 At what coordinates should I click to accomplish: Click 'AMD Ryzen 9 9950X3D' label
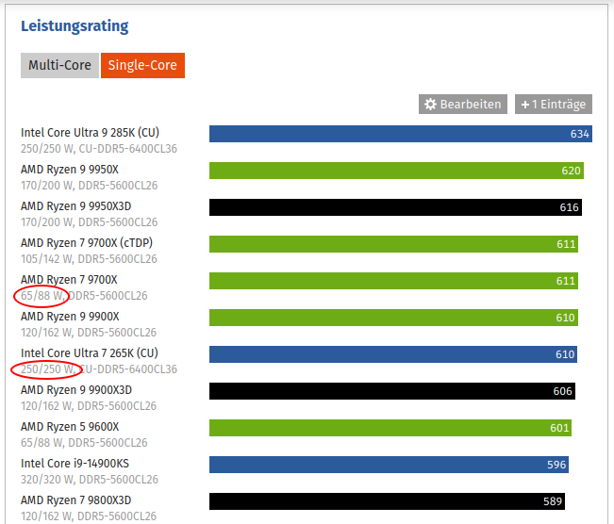pos(76,206)
